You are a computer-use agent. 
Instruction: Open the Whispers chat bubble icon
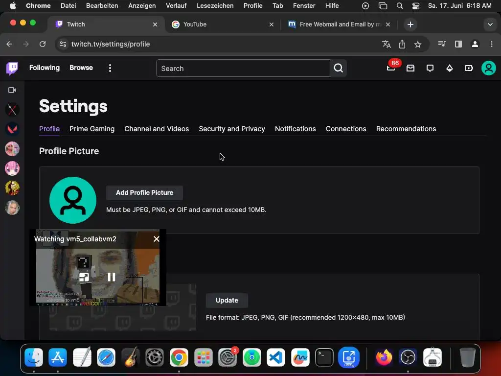[x=430, y=68]
